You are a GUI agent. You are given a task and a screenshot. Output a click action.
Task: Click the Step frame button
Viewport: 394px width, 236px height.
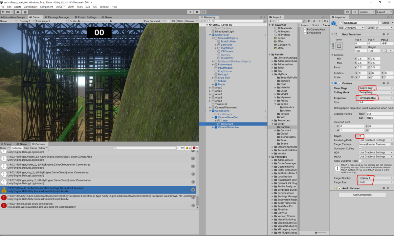click(x=203, y=12)
